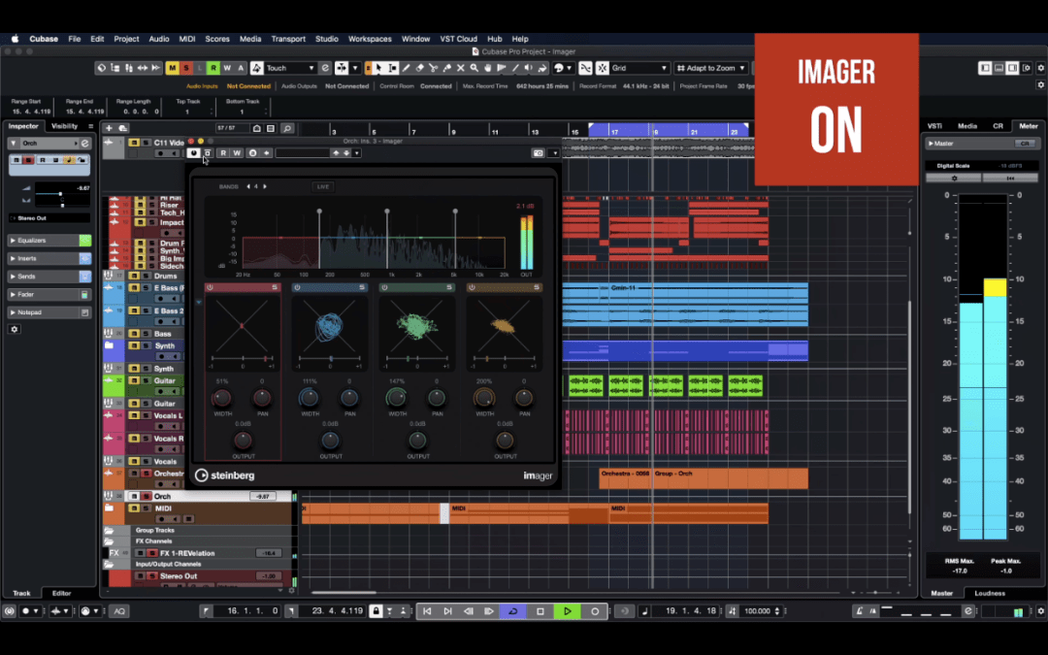Open snapshot camera icon in plugin header
This screenshot has height=655, width=1048.
pos(539,154)
